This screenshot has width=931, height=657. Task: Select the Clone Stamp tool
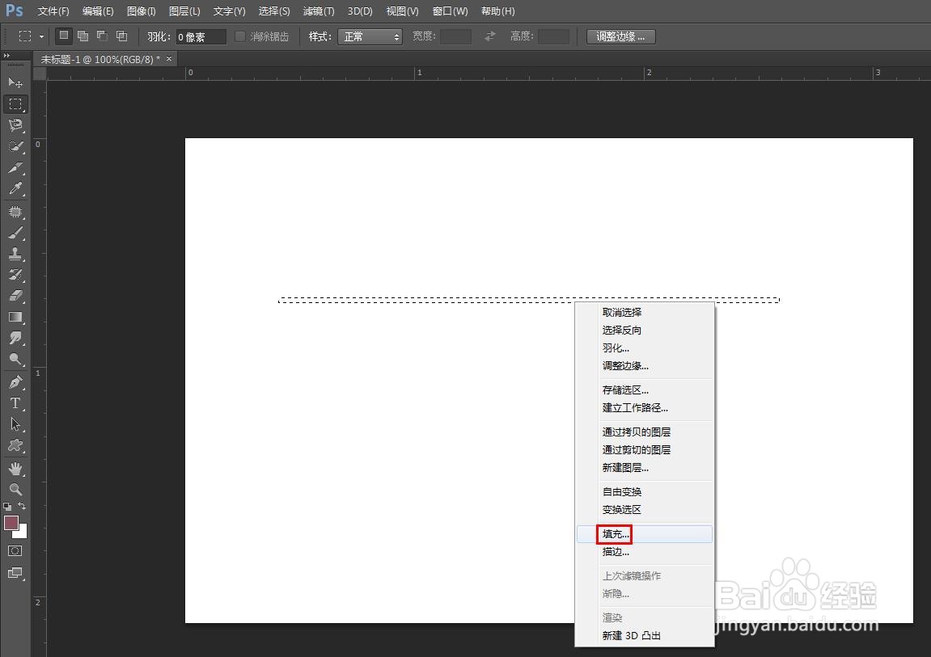pos(15,254)
